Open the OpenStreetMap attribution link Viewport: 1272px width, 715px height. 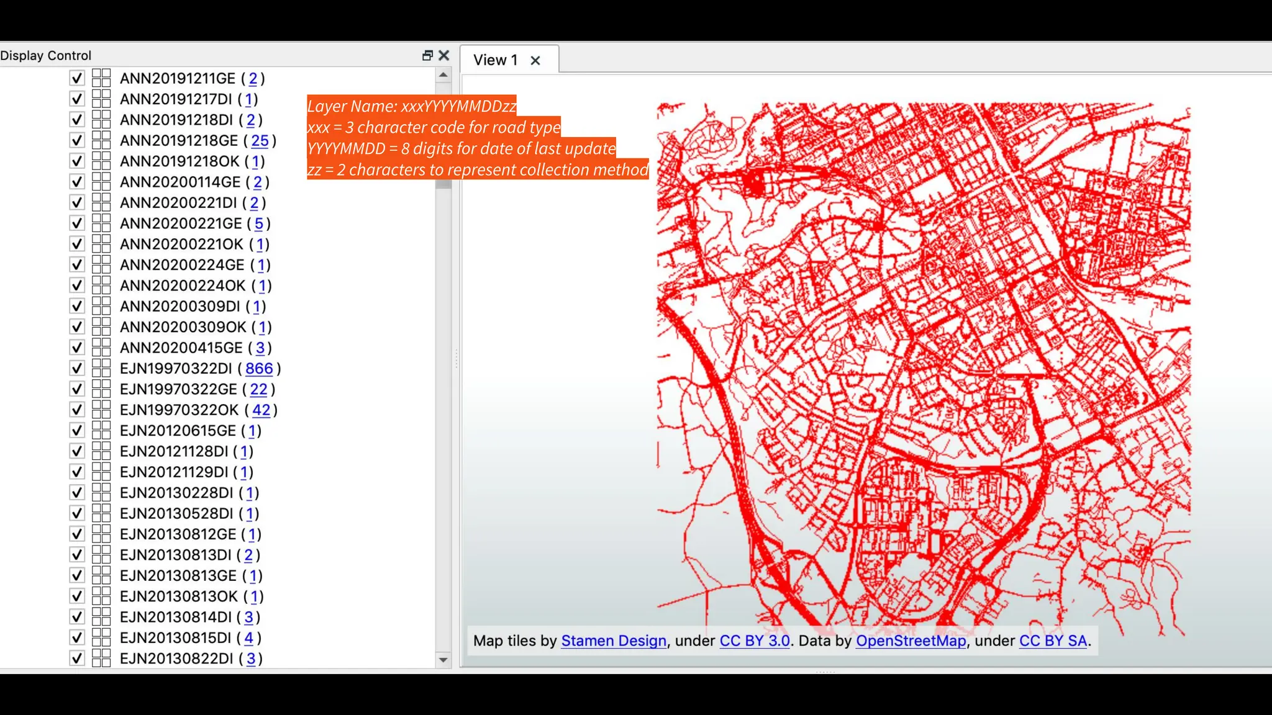tap(911, 641)
